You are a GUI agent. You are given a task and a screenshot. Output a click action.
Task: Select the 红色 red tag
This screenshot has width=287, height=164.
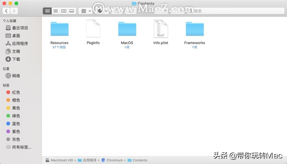pos(13,93)
